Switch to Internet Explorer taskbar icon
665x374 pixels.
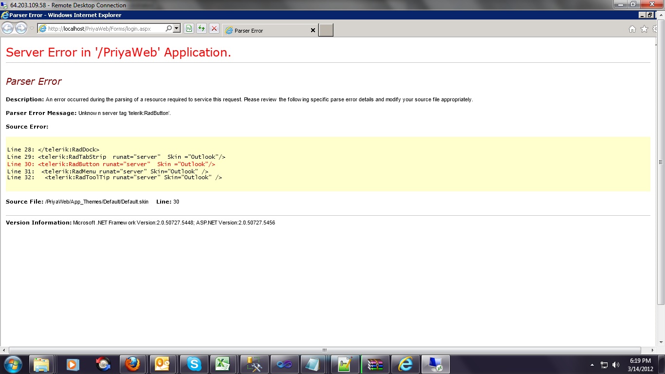(405, 364)
